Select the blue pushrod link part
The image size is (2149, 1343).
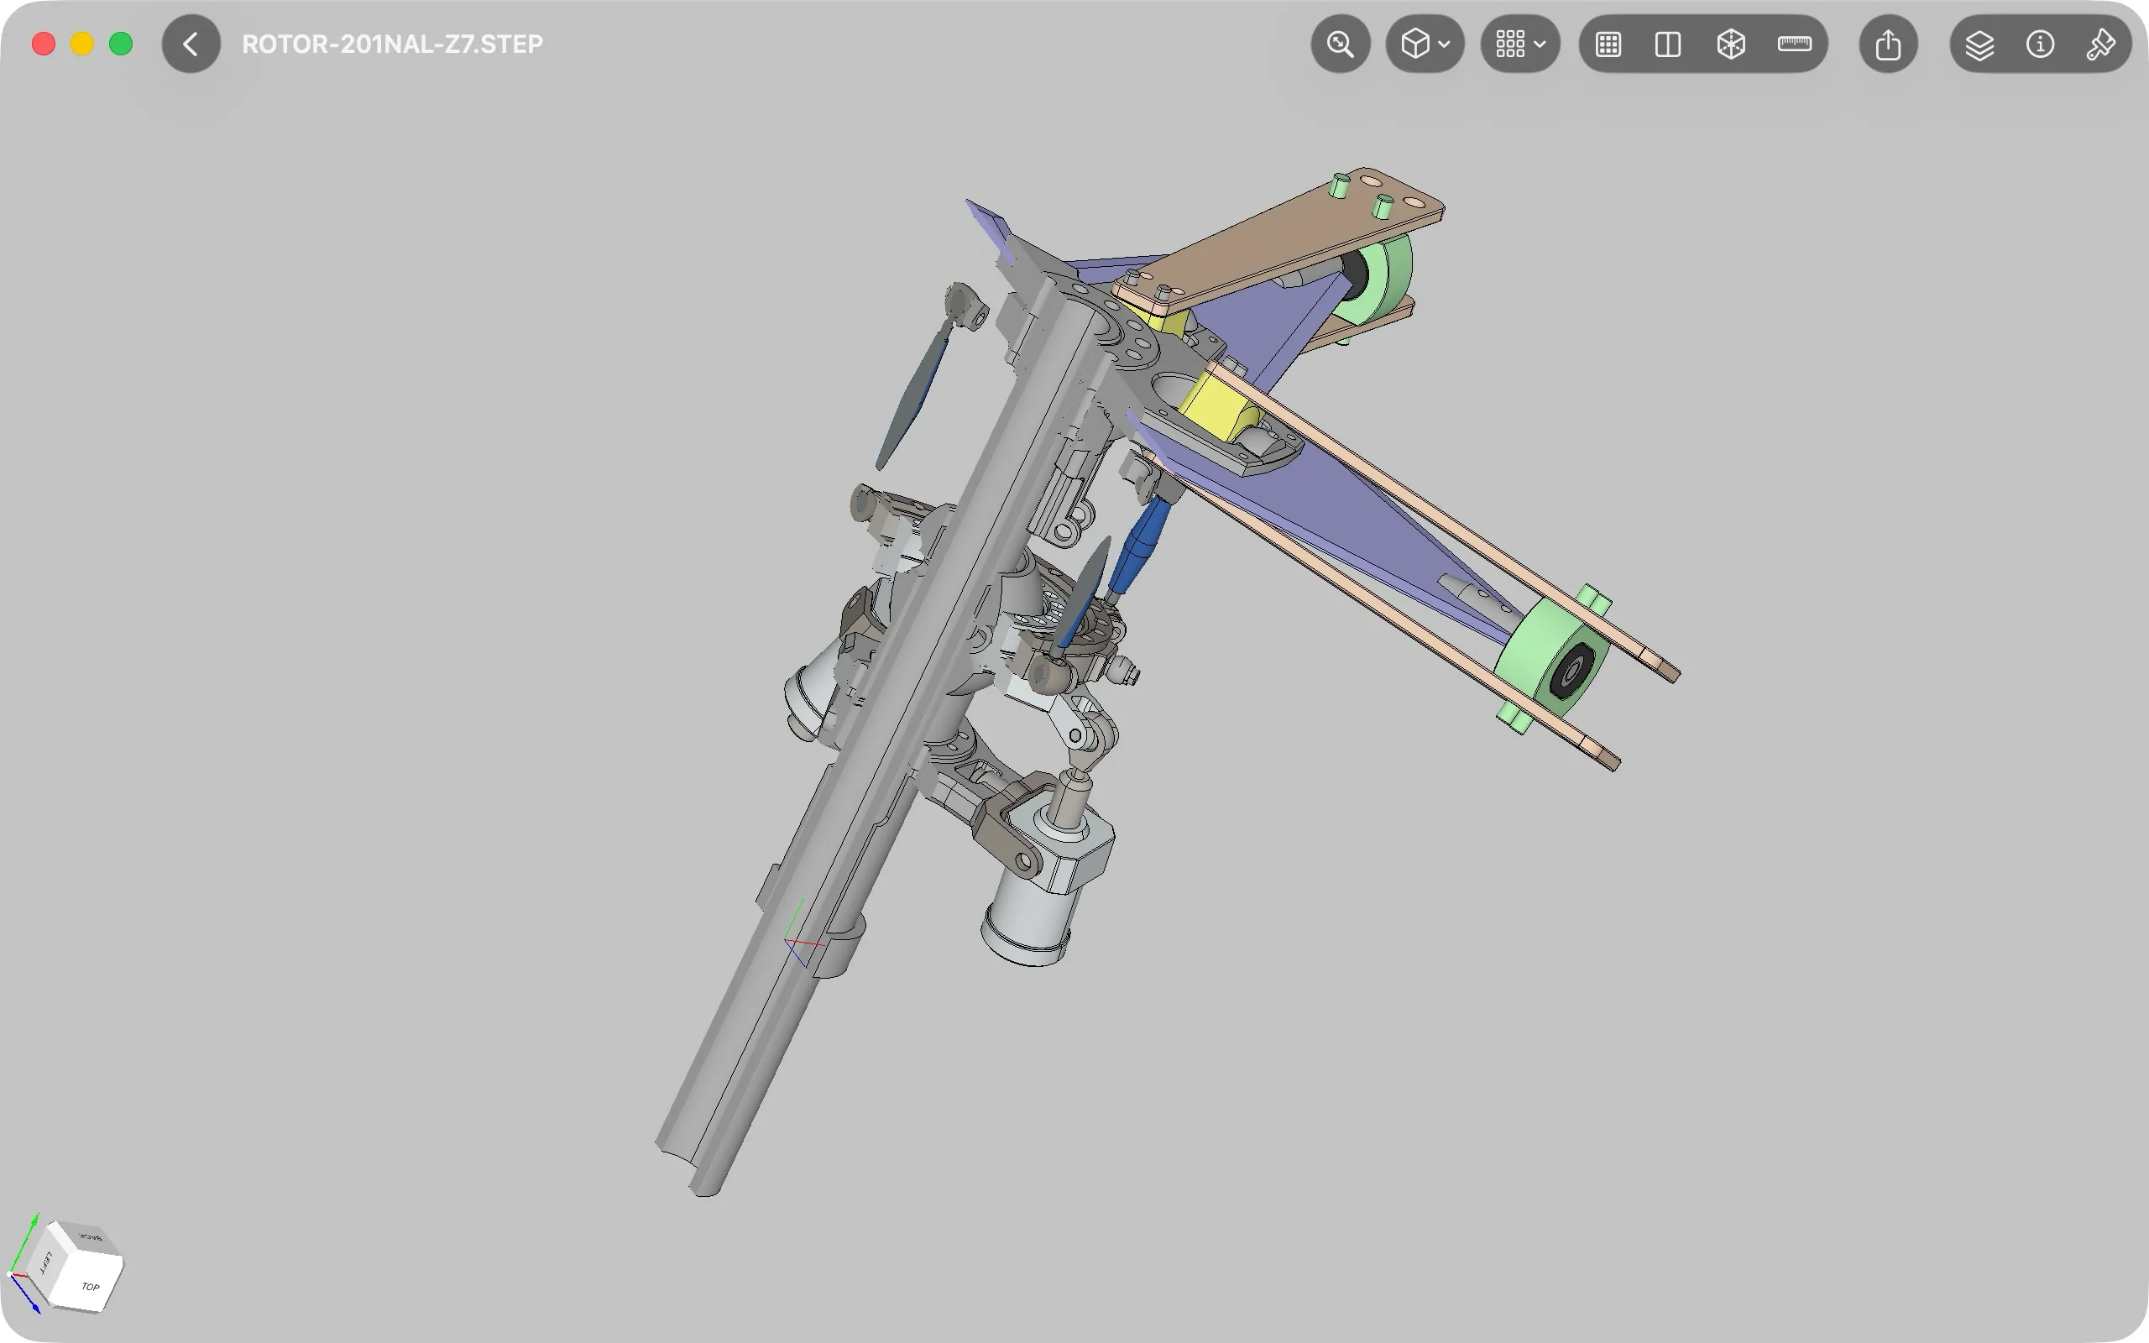coord(1138,546)
